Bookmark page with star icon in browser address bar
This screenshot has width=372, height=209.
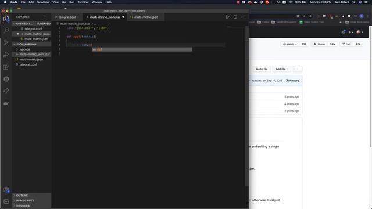(310, 16)
